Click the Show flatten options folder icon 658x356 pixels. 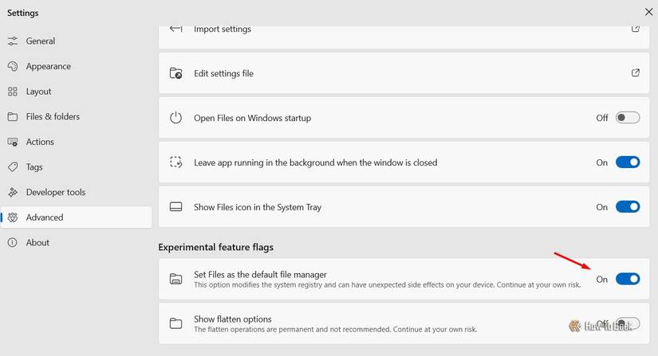[x=175, y=323]
